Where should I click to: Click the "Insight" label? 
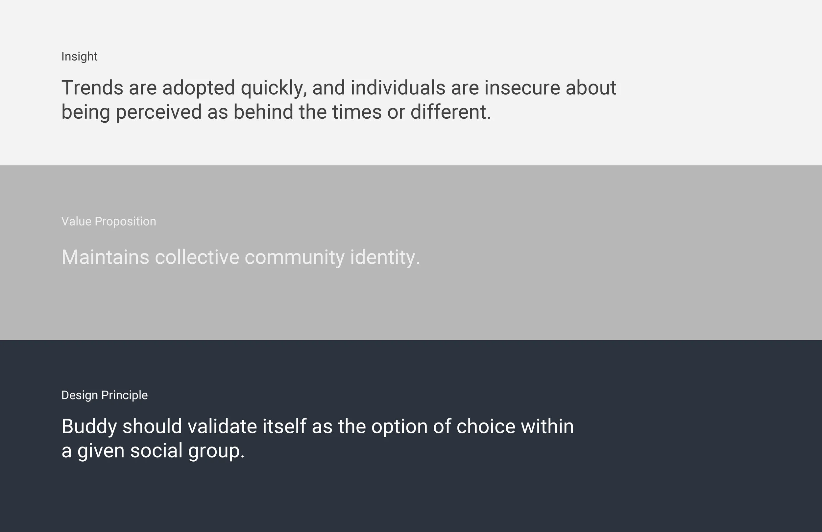point(80,57)
